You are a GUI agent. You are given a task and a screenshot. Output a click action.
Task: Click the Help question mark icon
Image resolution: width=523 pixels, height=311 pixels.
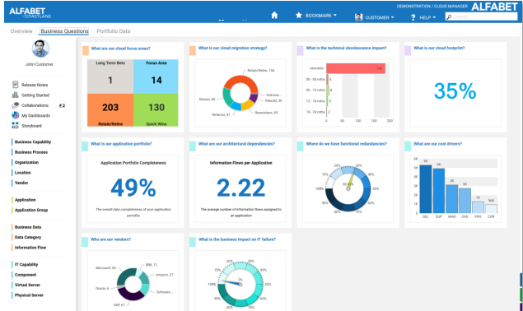pos(413,17)
